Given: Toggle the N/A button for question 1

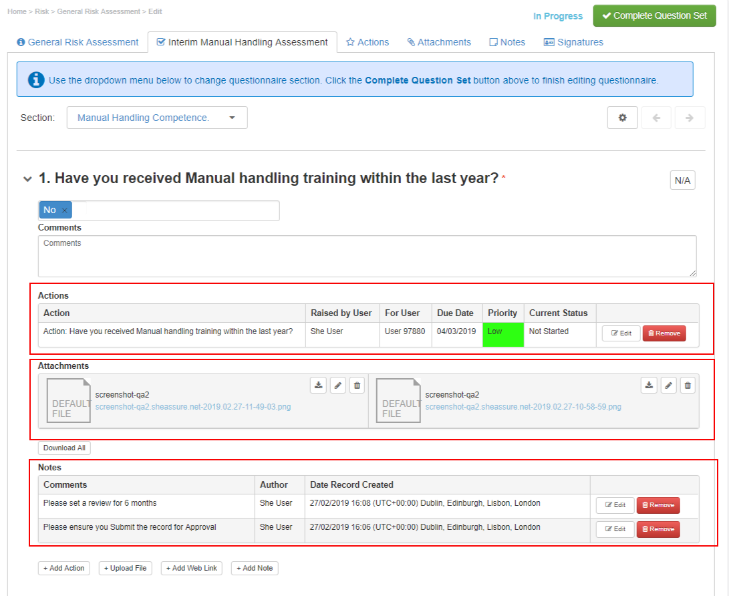Looking at the screenshot, I should (682, 180).
